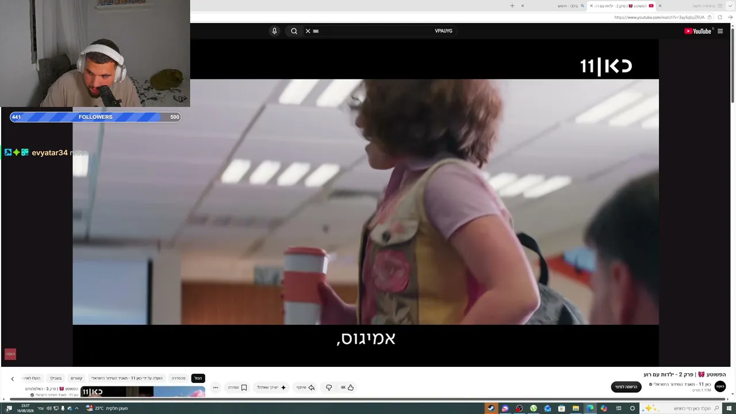Click the streamer webcam overlay
Screen dimensions: 736x414
(x=95, y=53)
